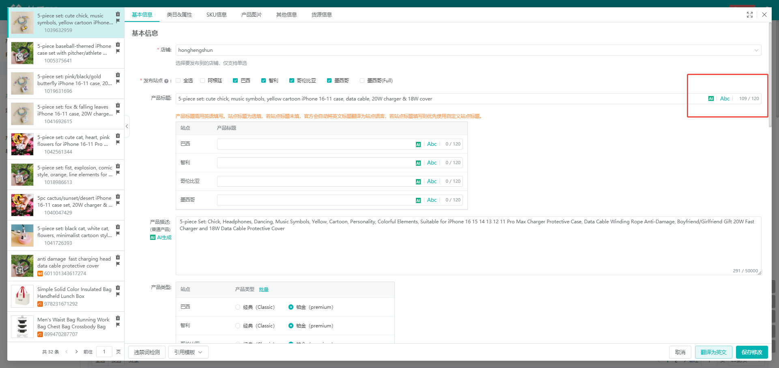The width and height of the screenshot is (779, 368).
Task: Delete the Simple Solid Color Lunch Box item
Action: [118, 288]
